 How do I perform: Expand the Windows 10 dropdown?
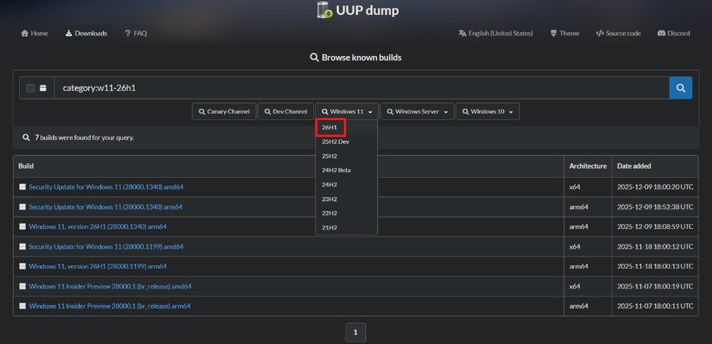click(488, 112)
